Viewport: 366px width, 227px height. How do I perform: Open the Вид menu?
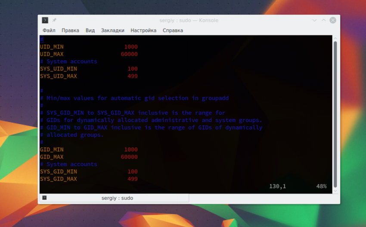[x=90, y=31]
